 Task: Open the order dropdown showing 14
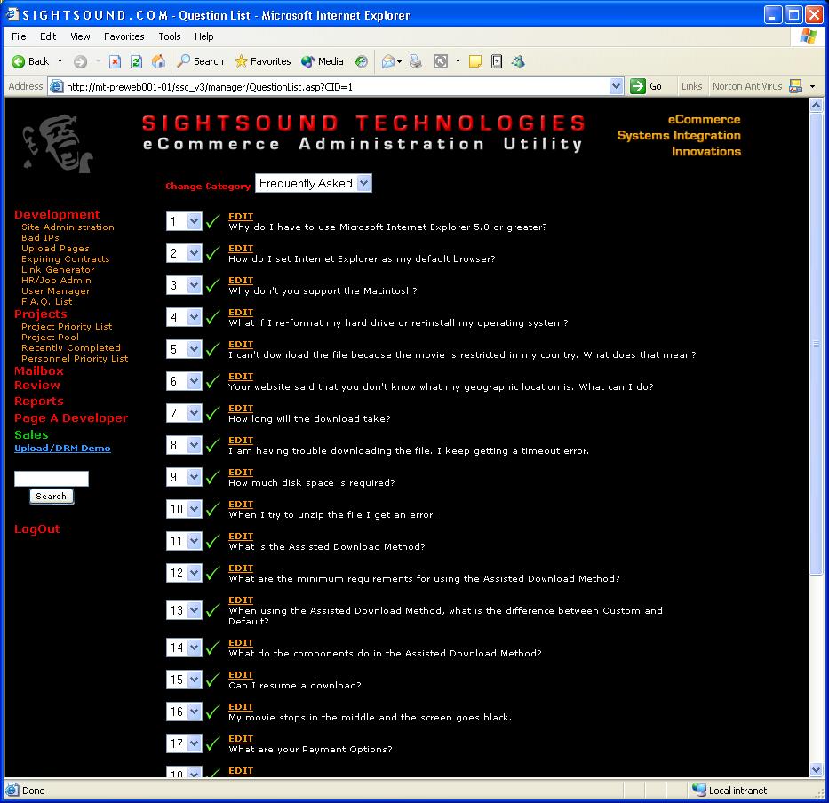click(184, 648)
